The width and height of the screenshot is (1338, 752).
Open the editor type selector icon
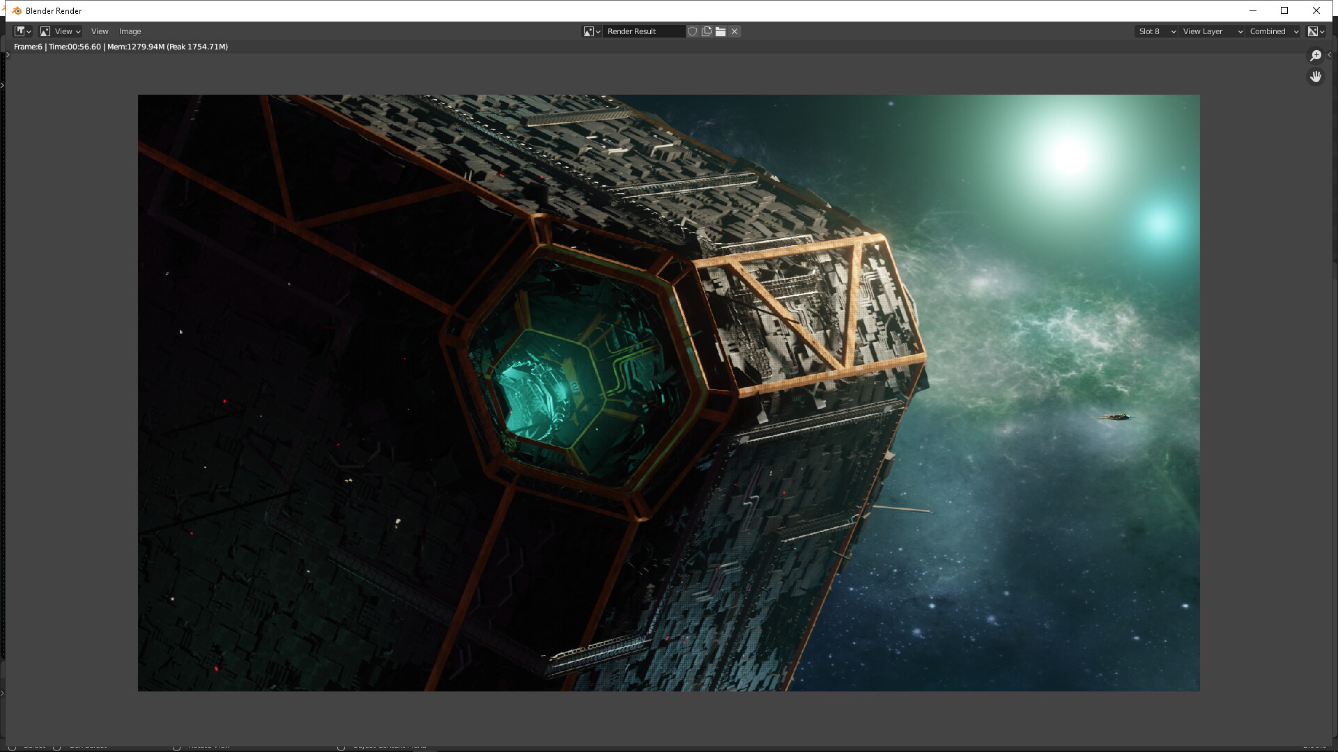[x=23, y=31]
